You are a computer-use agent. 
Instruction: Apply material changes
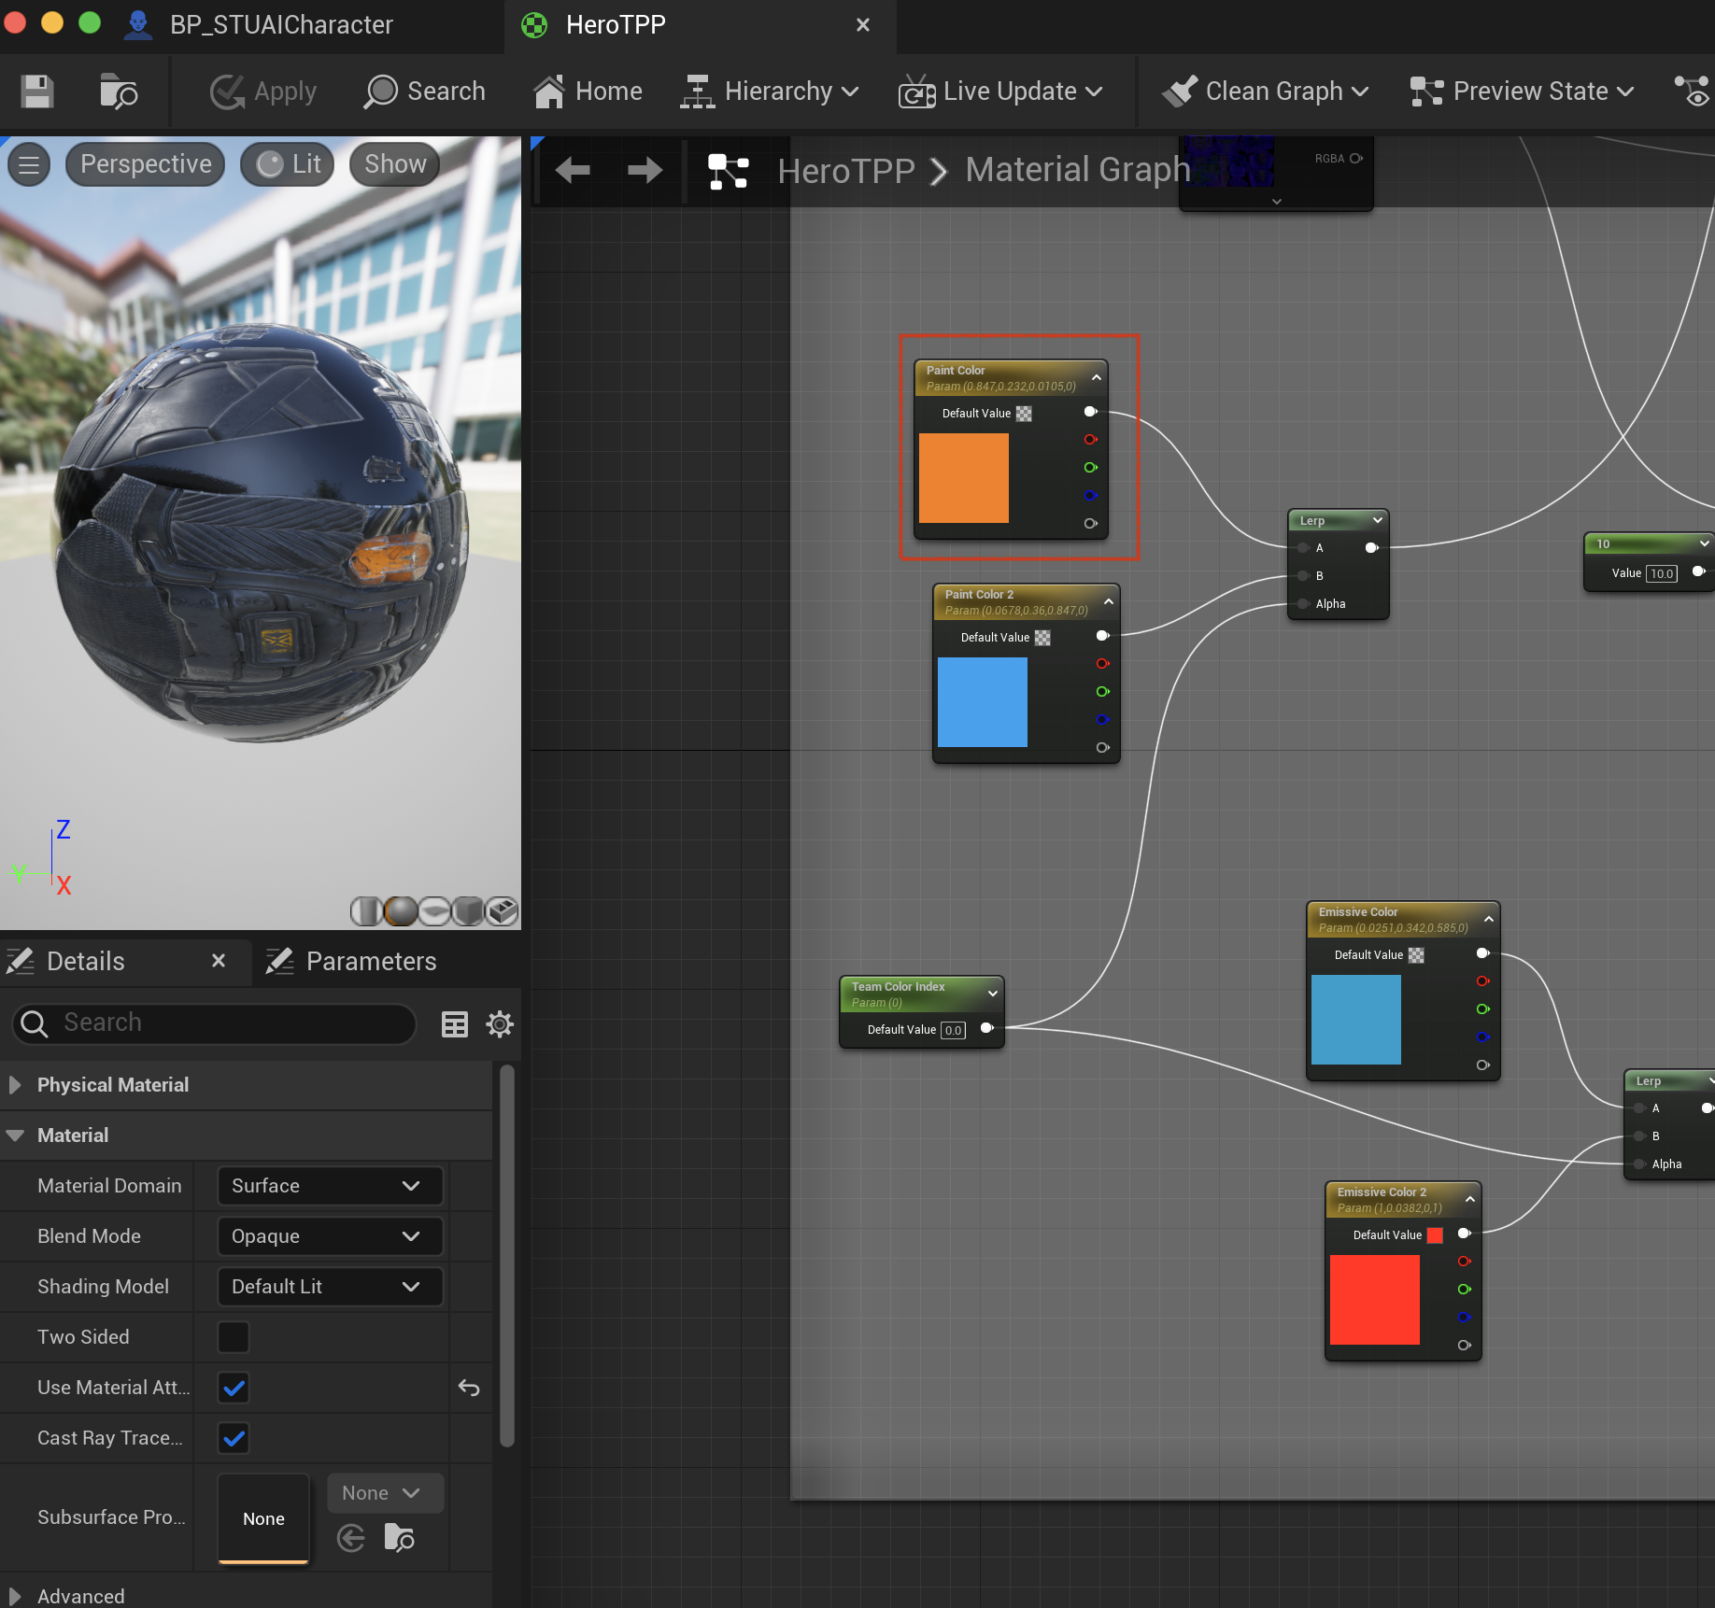tap(263, 92)
